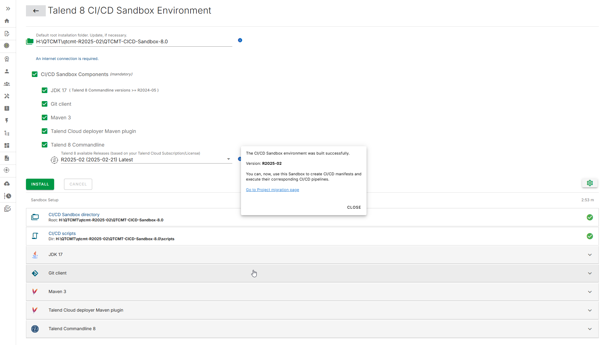Toggle the Talend 8 Commandline checkbox
Screen dimensions: 605x345
point(45,144)
